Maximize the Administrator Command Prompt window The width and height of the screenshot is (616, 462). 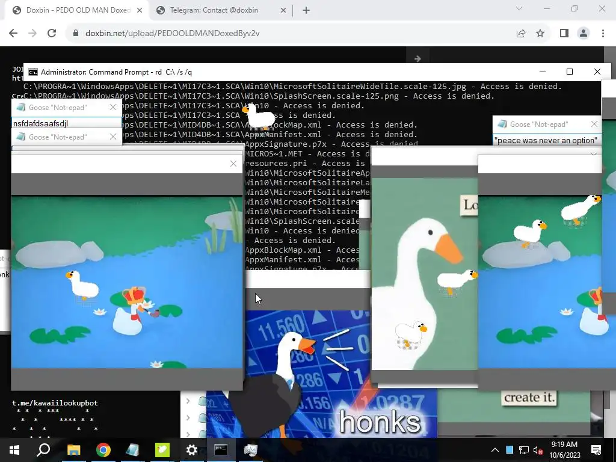click(x=570, y=72)
